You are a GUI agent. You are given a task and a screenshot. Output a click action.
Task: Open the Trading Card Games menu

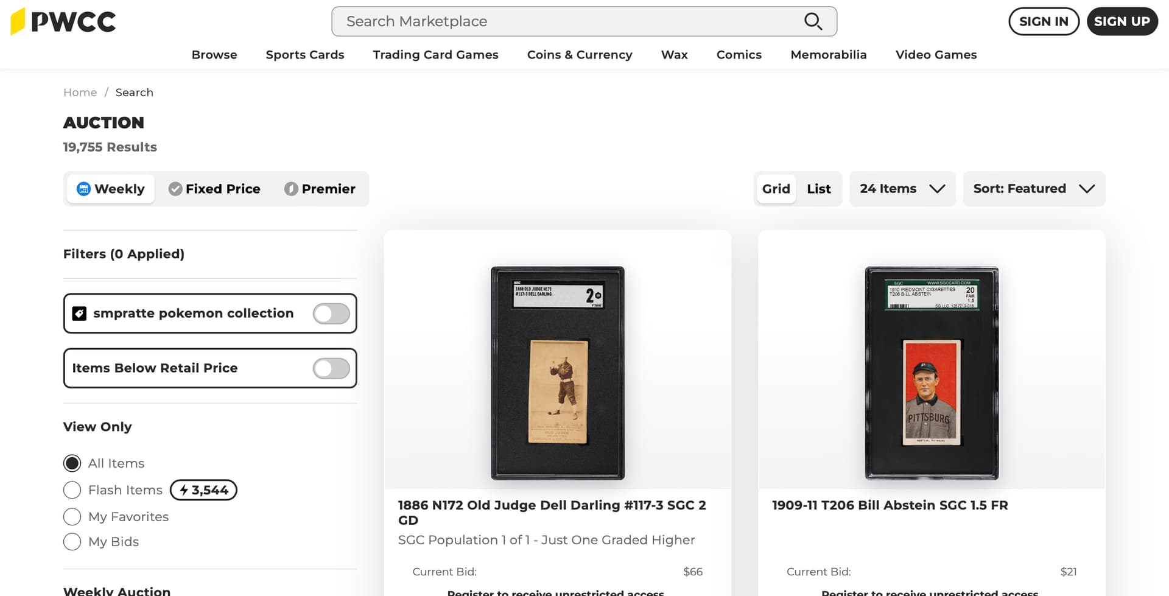coord(435,55)
